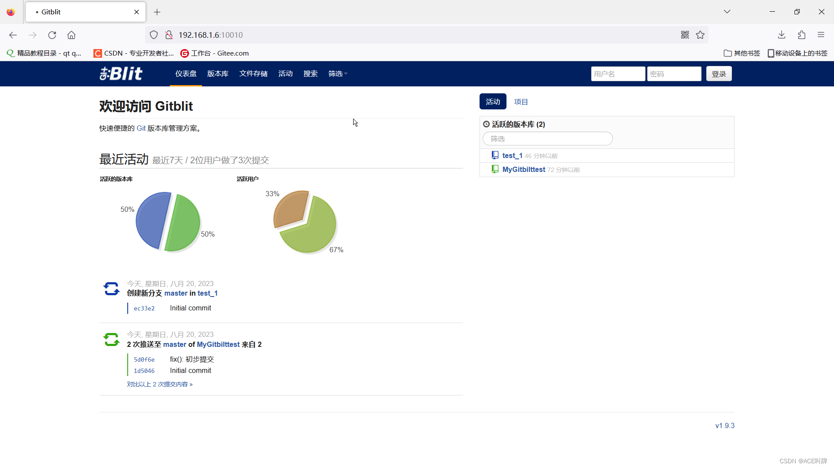Click the browser forward arrow
Screen dimensions: 834x468
tap(33, 35)
